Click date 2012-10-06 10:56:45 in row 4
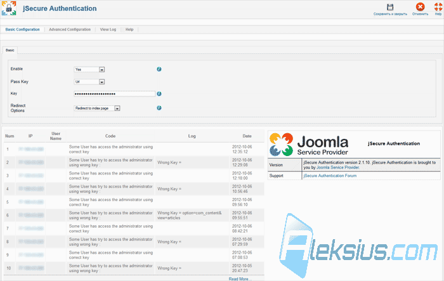 [242, 189]
